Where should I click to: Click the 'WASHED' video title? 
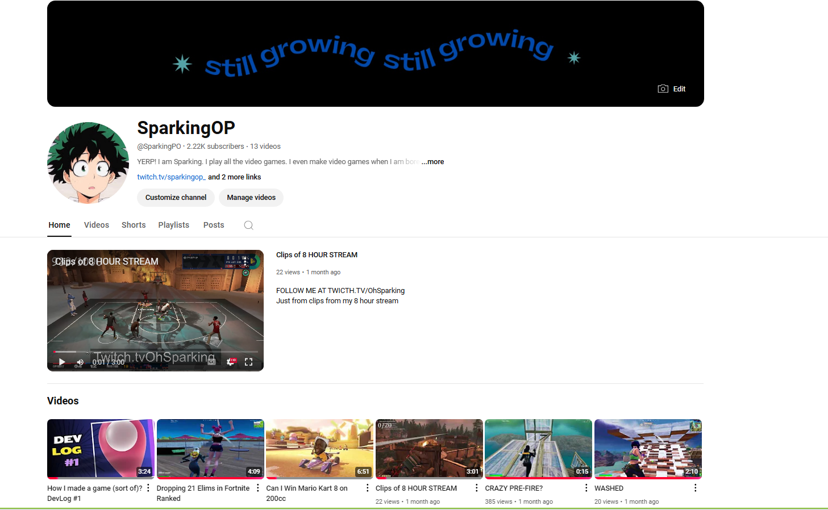pyautogui.click(x=609, y=488)
